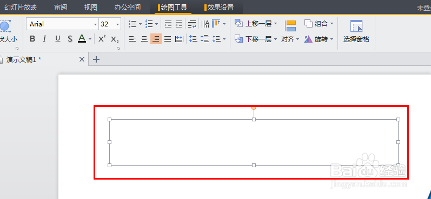Turn off right alignment (highlighted)
431x199 pixels.
pyautogui.click(x=156, y=39)
